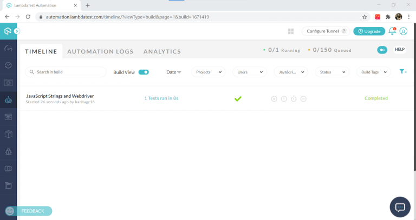Open the Chrome profile avatar
Viewport: 416px width, 220px height.
point(399,17)
